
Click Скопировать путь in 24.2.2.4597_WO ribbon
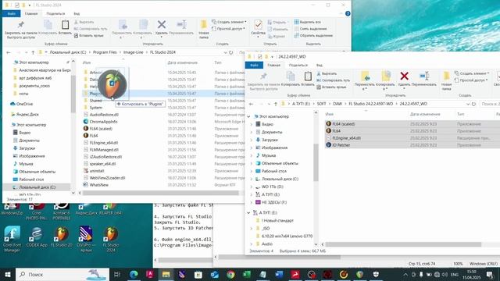tap(333, 80)
